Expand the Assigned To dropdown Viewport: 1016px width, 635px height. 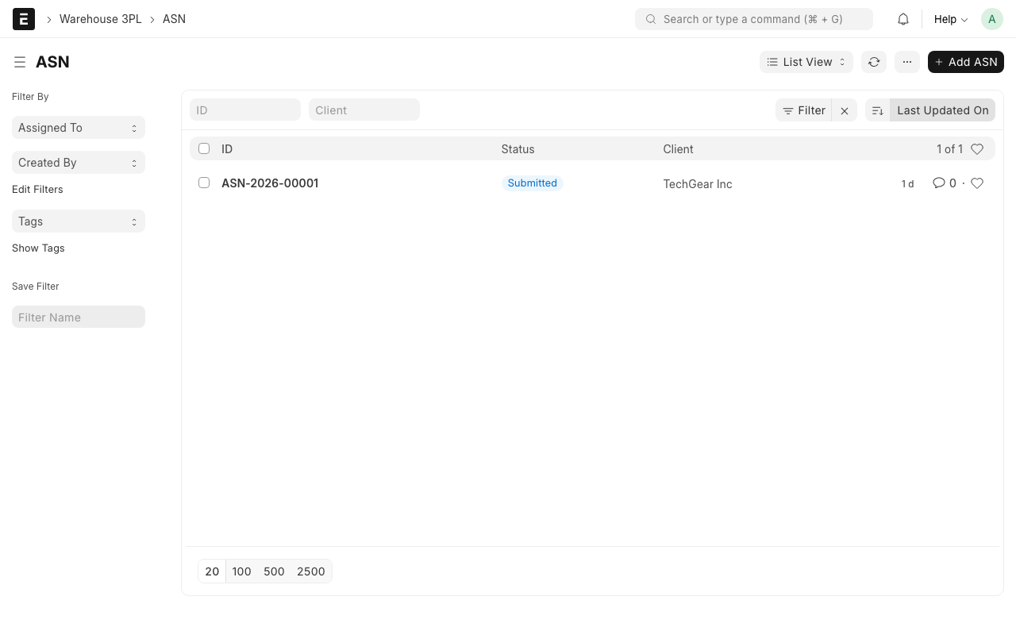[78, 128]
